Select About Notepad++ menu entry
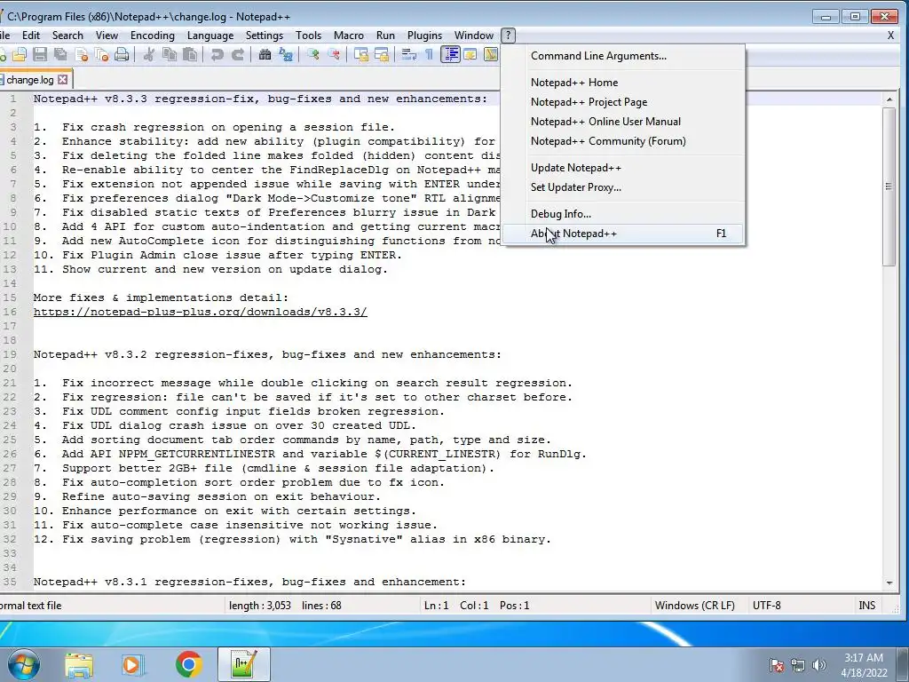The image size is (909, 682). point(623,234)
